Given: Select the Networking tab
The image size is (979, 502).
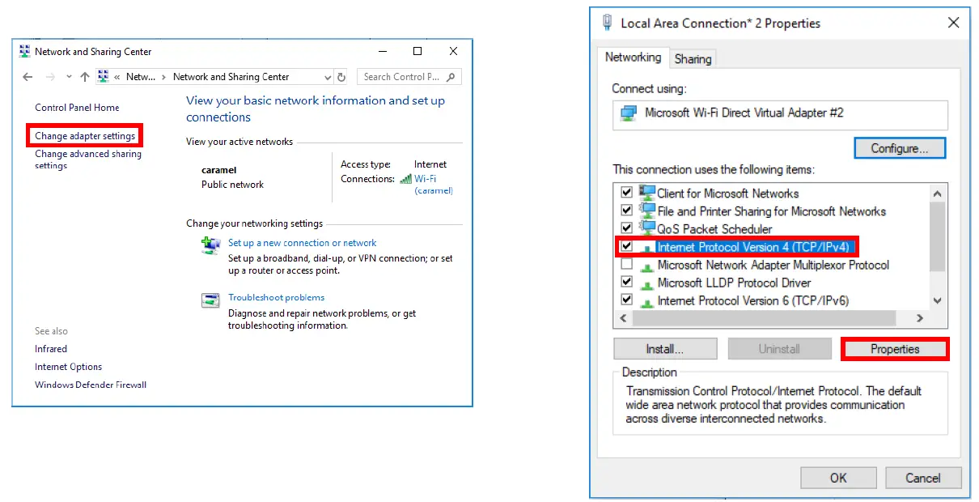Looking at the screenshot, I should (633, 57).
